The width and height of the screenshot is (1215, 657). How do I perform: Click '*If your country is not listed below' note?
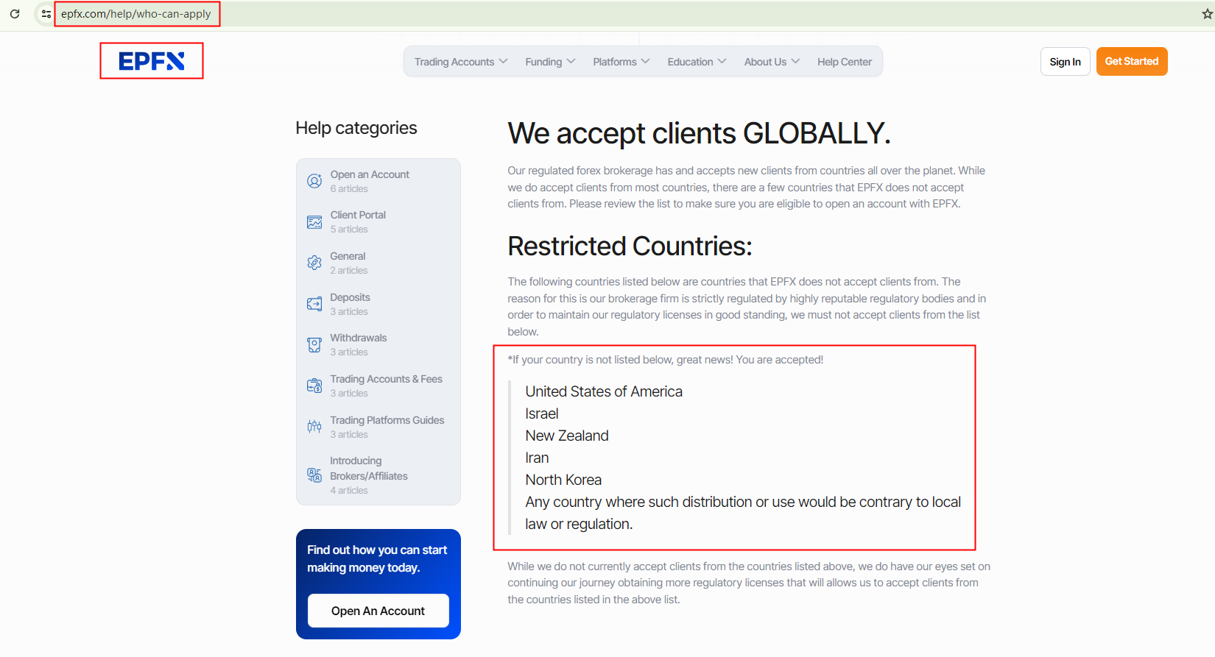coord(666,360)
